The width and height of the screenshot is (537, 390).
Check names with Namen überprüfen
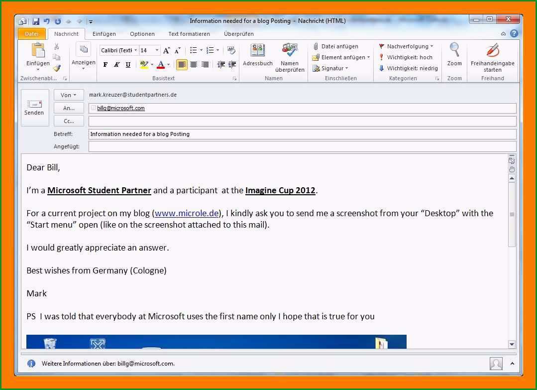pyautogui.click(x=290, y=57)
